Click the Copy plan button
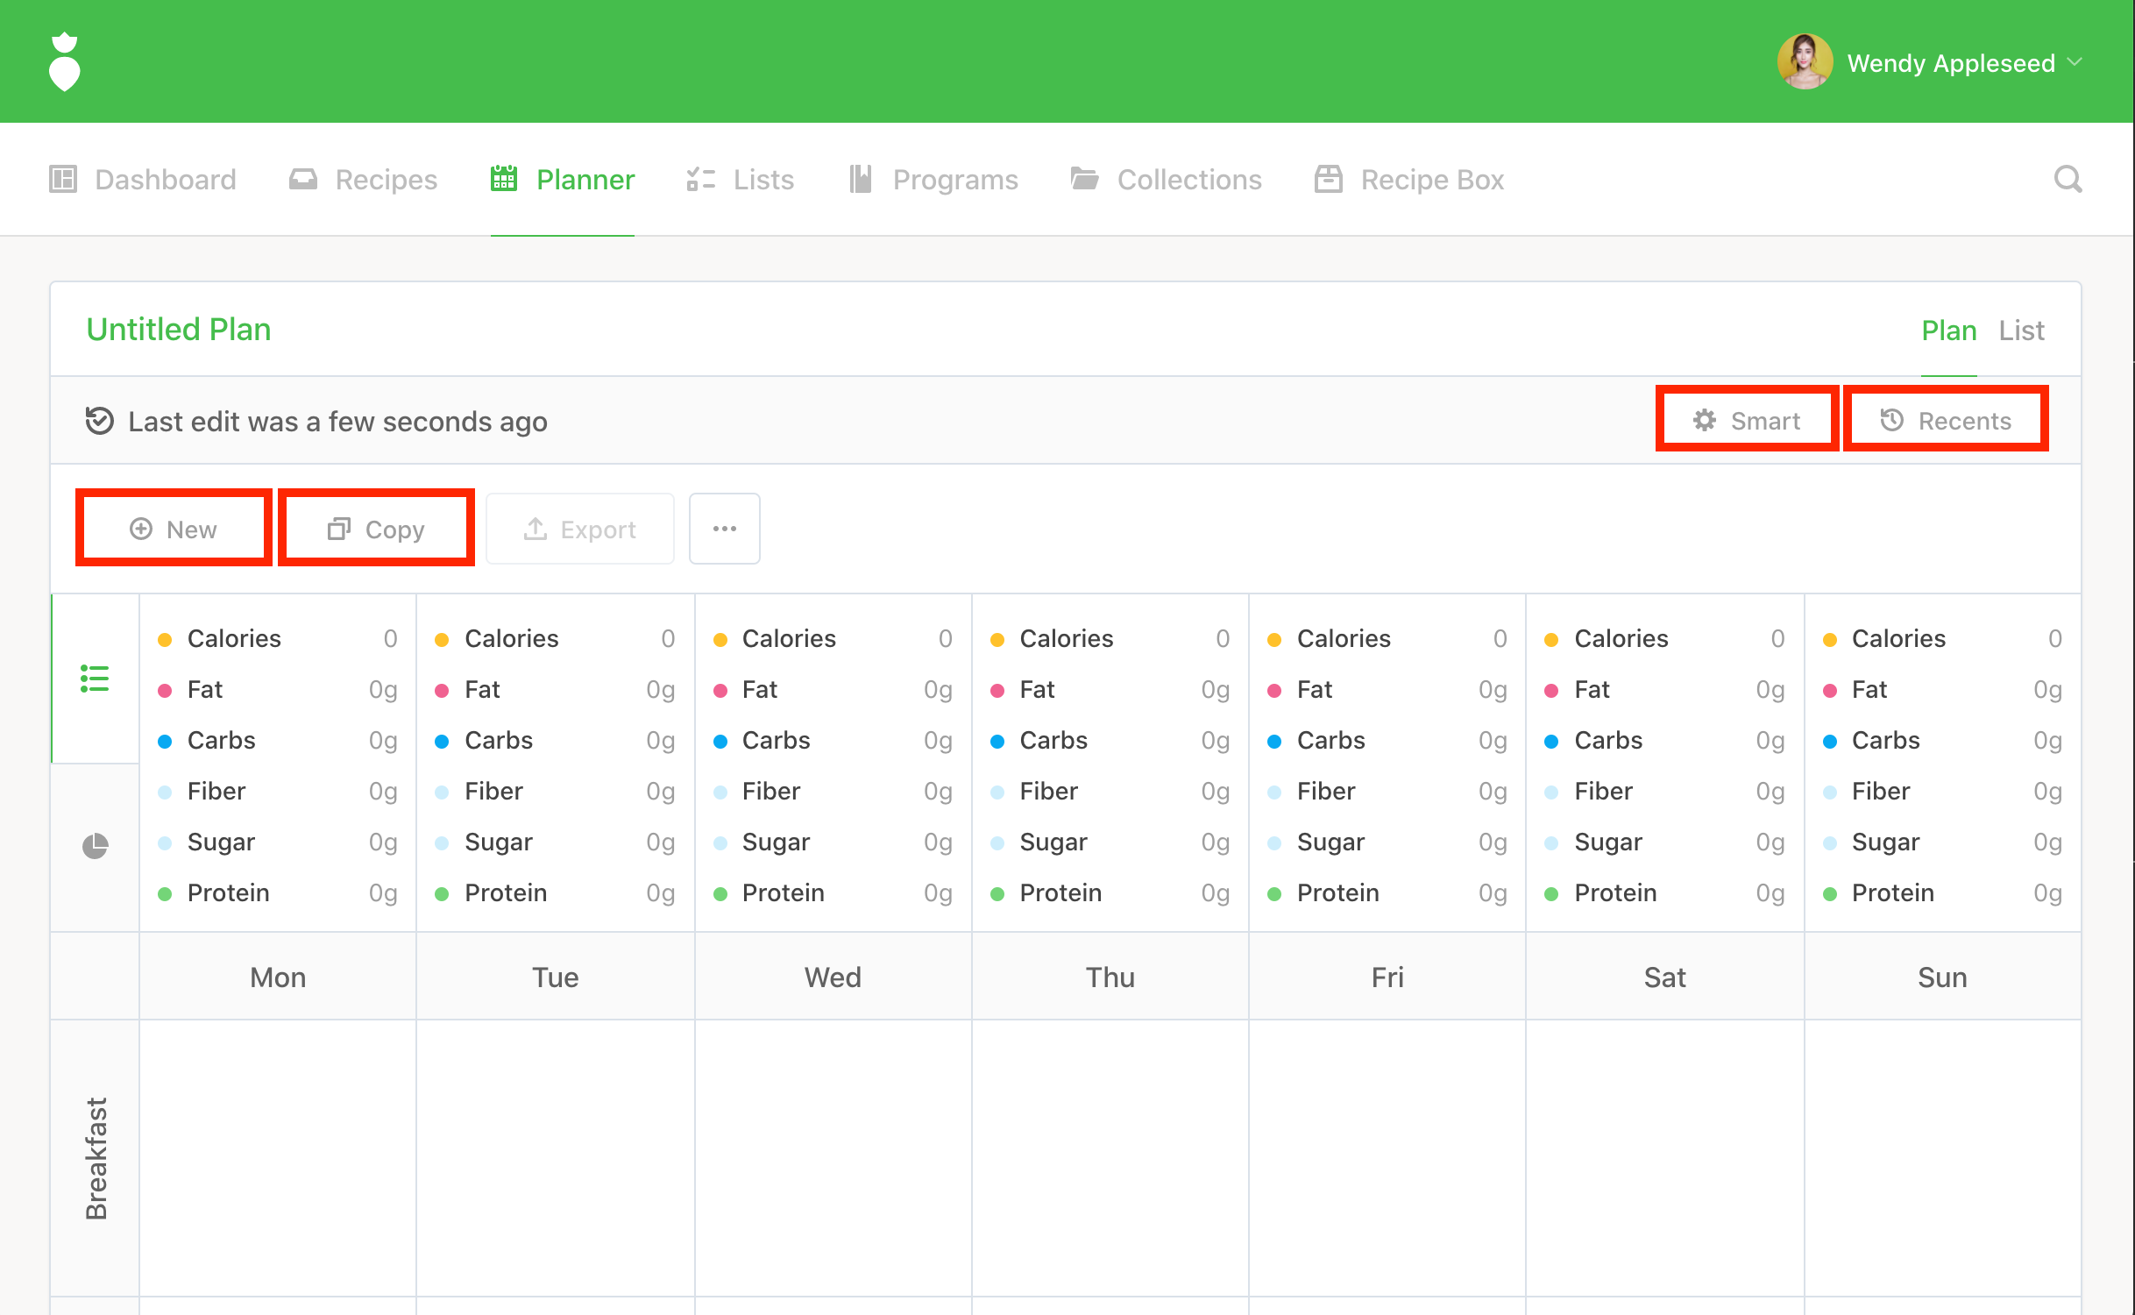The image size is (2135, 1315). tap(376, 529)
